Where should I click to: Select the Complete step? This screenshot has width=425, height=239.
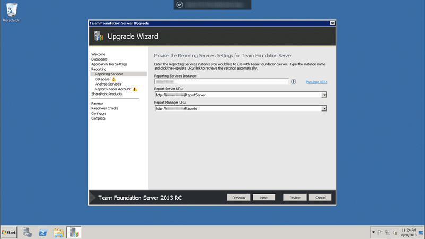pyautogui.click(x=99, y=118)
